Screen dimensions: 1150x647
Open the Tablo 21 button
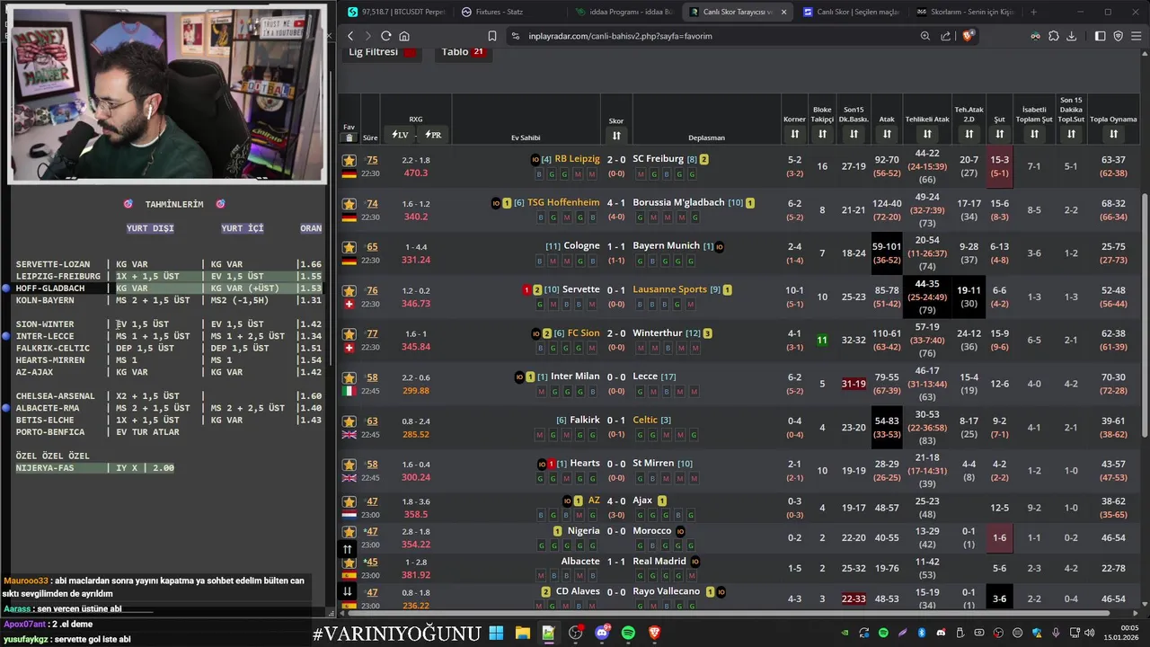pos(463,51)
